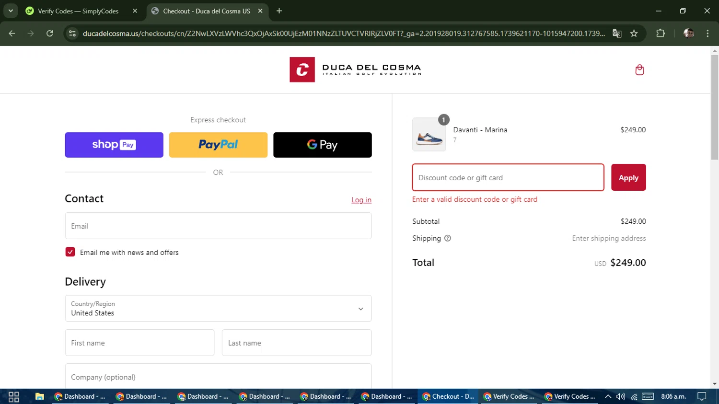Click the scrollbar down arrow
This screenshot has height=404, width=719.
pyautogui.click(x=715, y=384)
